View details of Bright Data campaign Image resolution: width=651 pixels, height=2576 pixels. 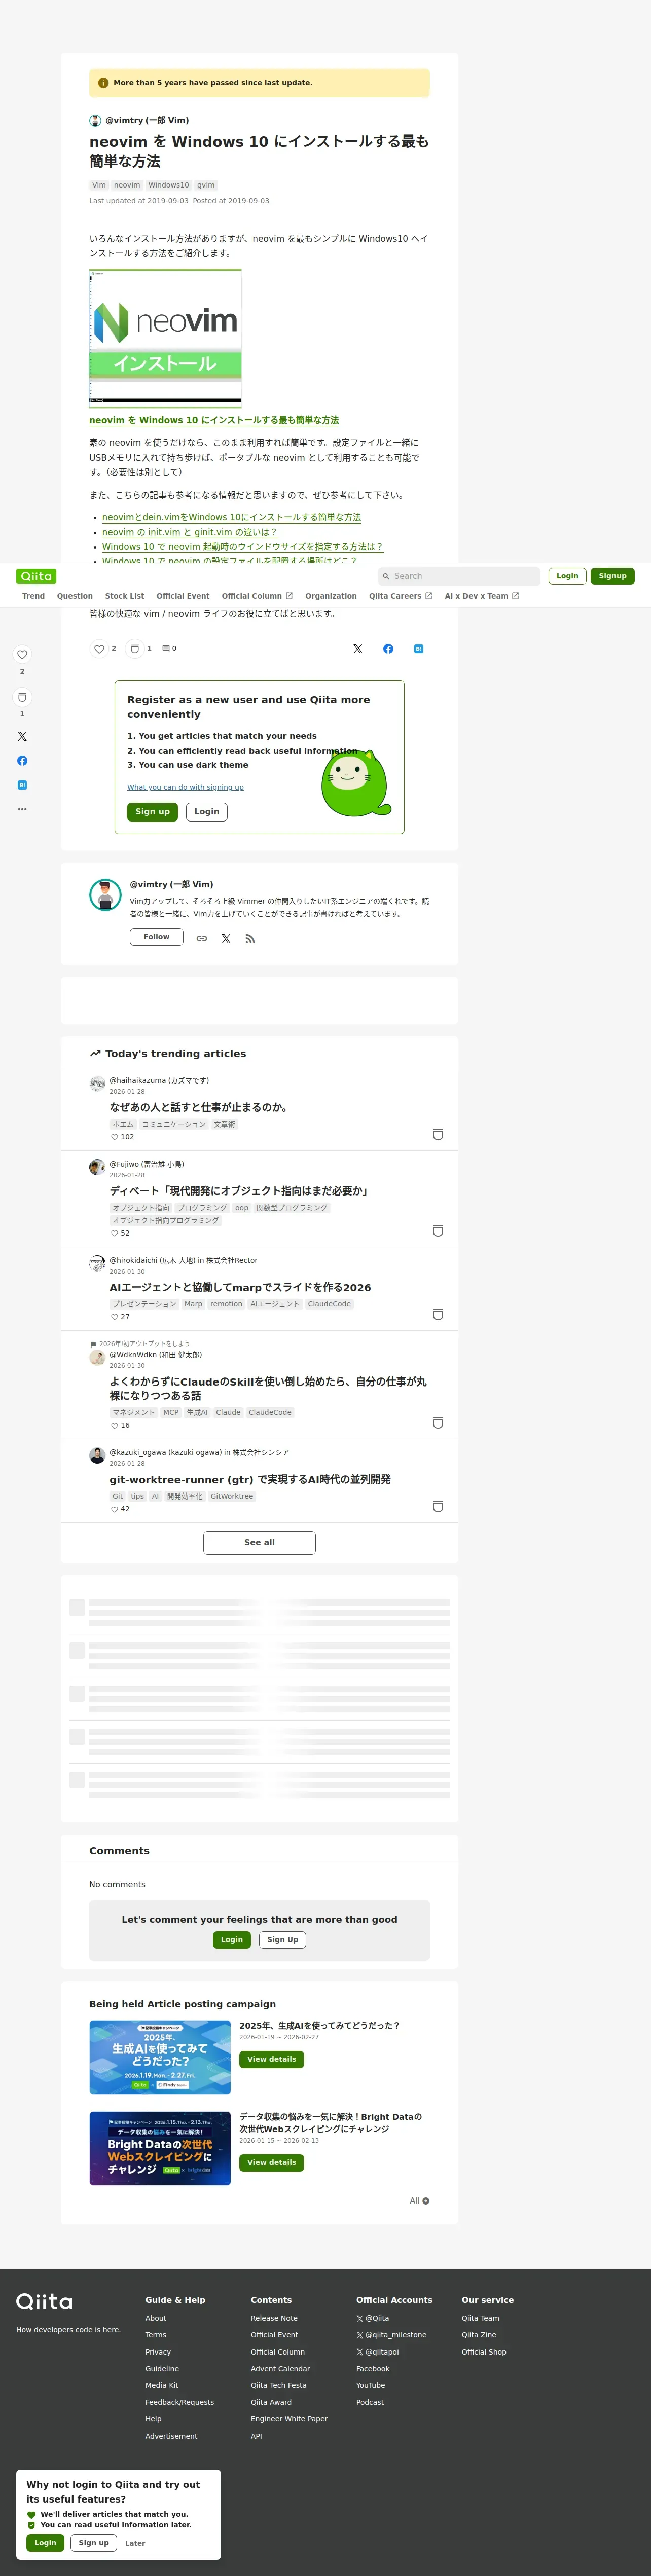(x=271, y=2162)
